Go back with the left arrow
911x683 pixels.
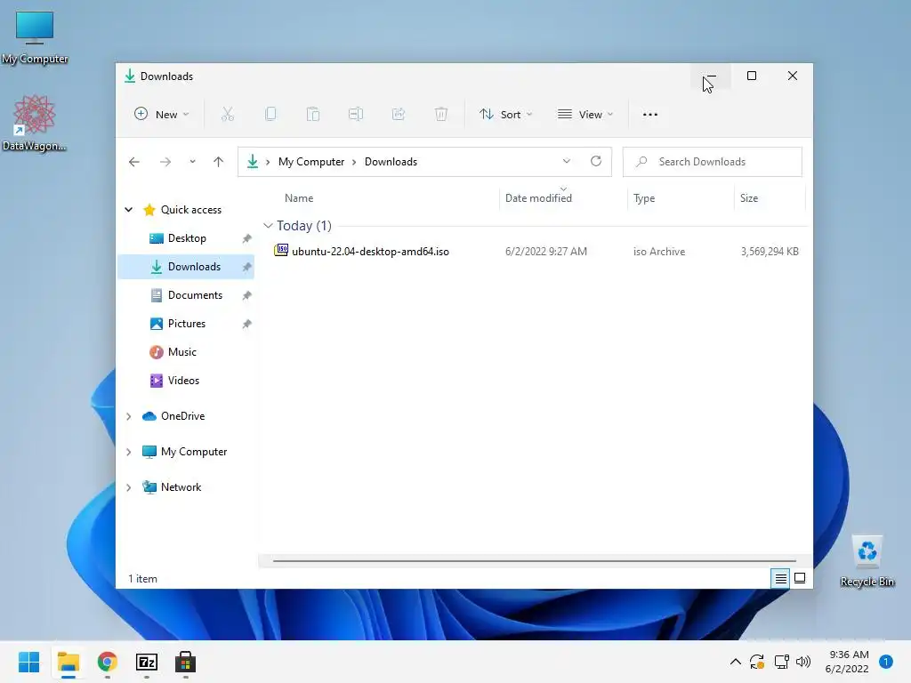point(134,162)
